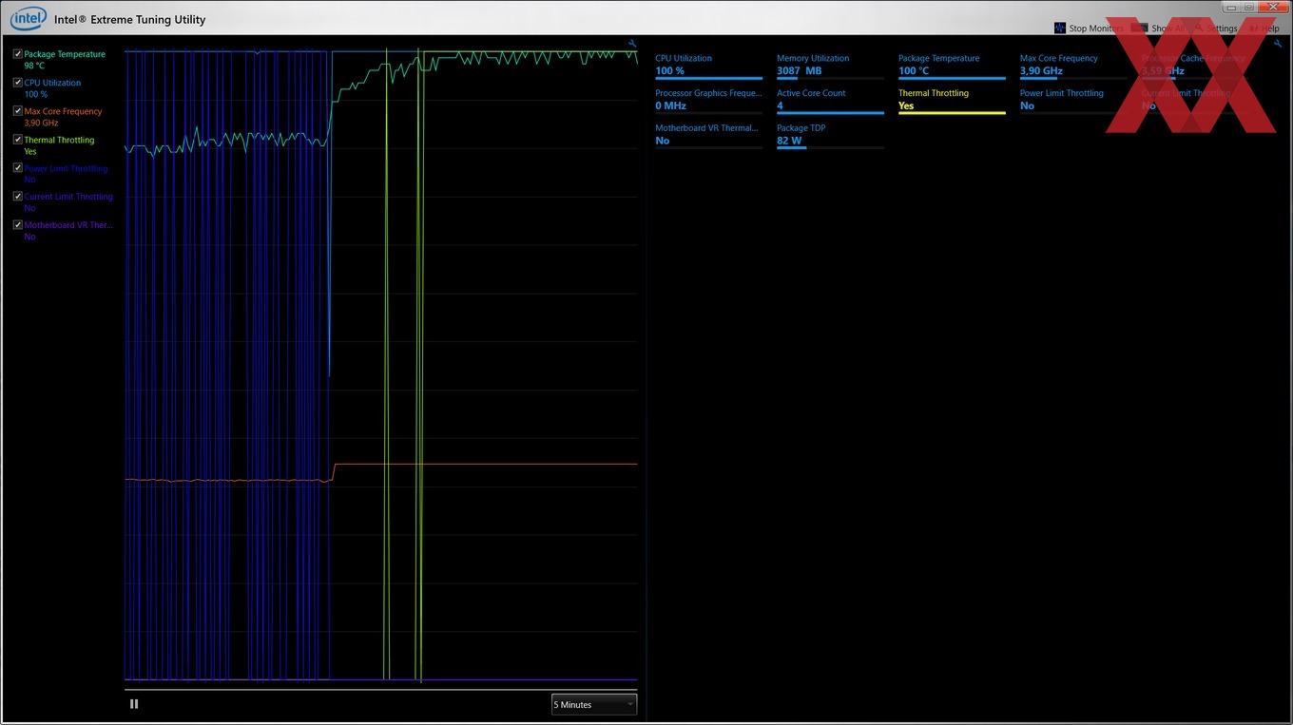The height and width of the screenshot is (725, 1293).
Task: Select the Max Core Frequency 3,90 GHz tile
Action: coord(1073,66)
